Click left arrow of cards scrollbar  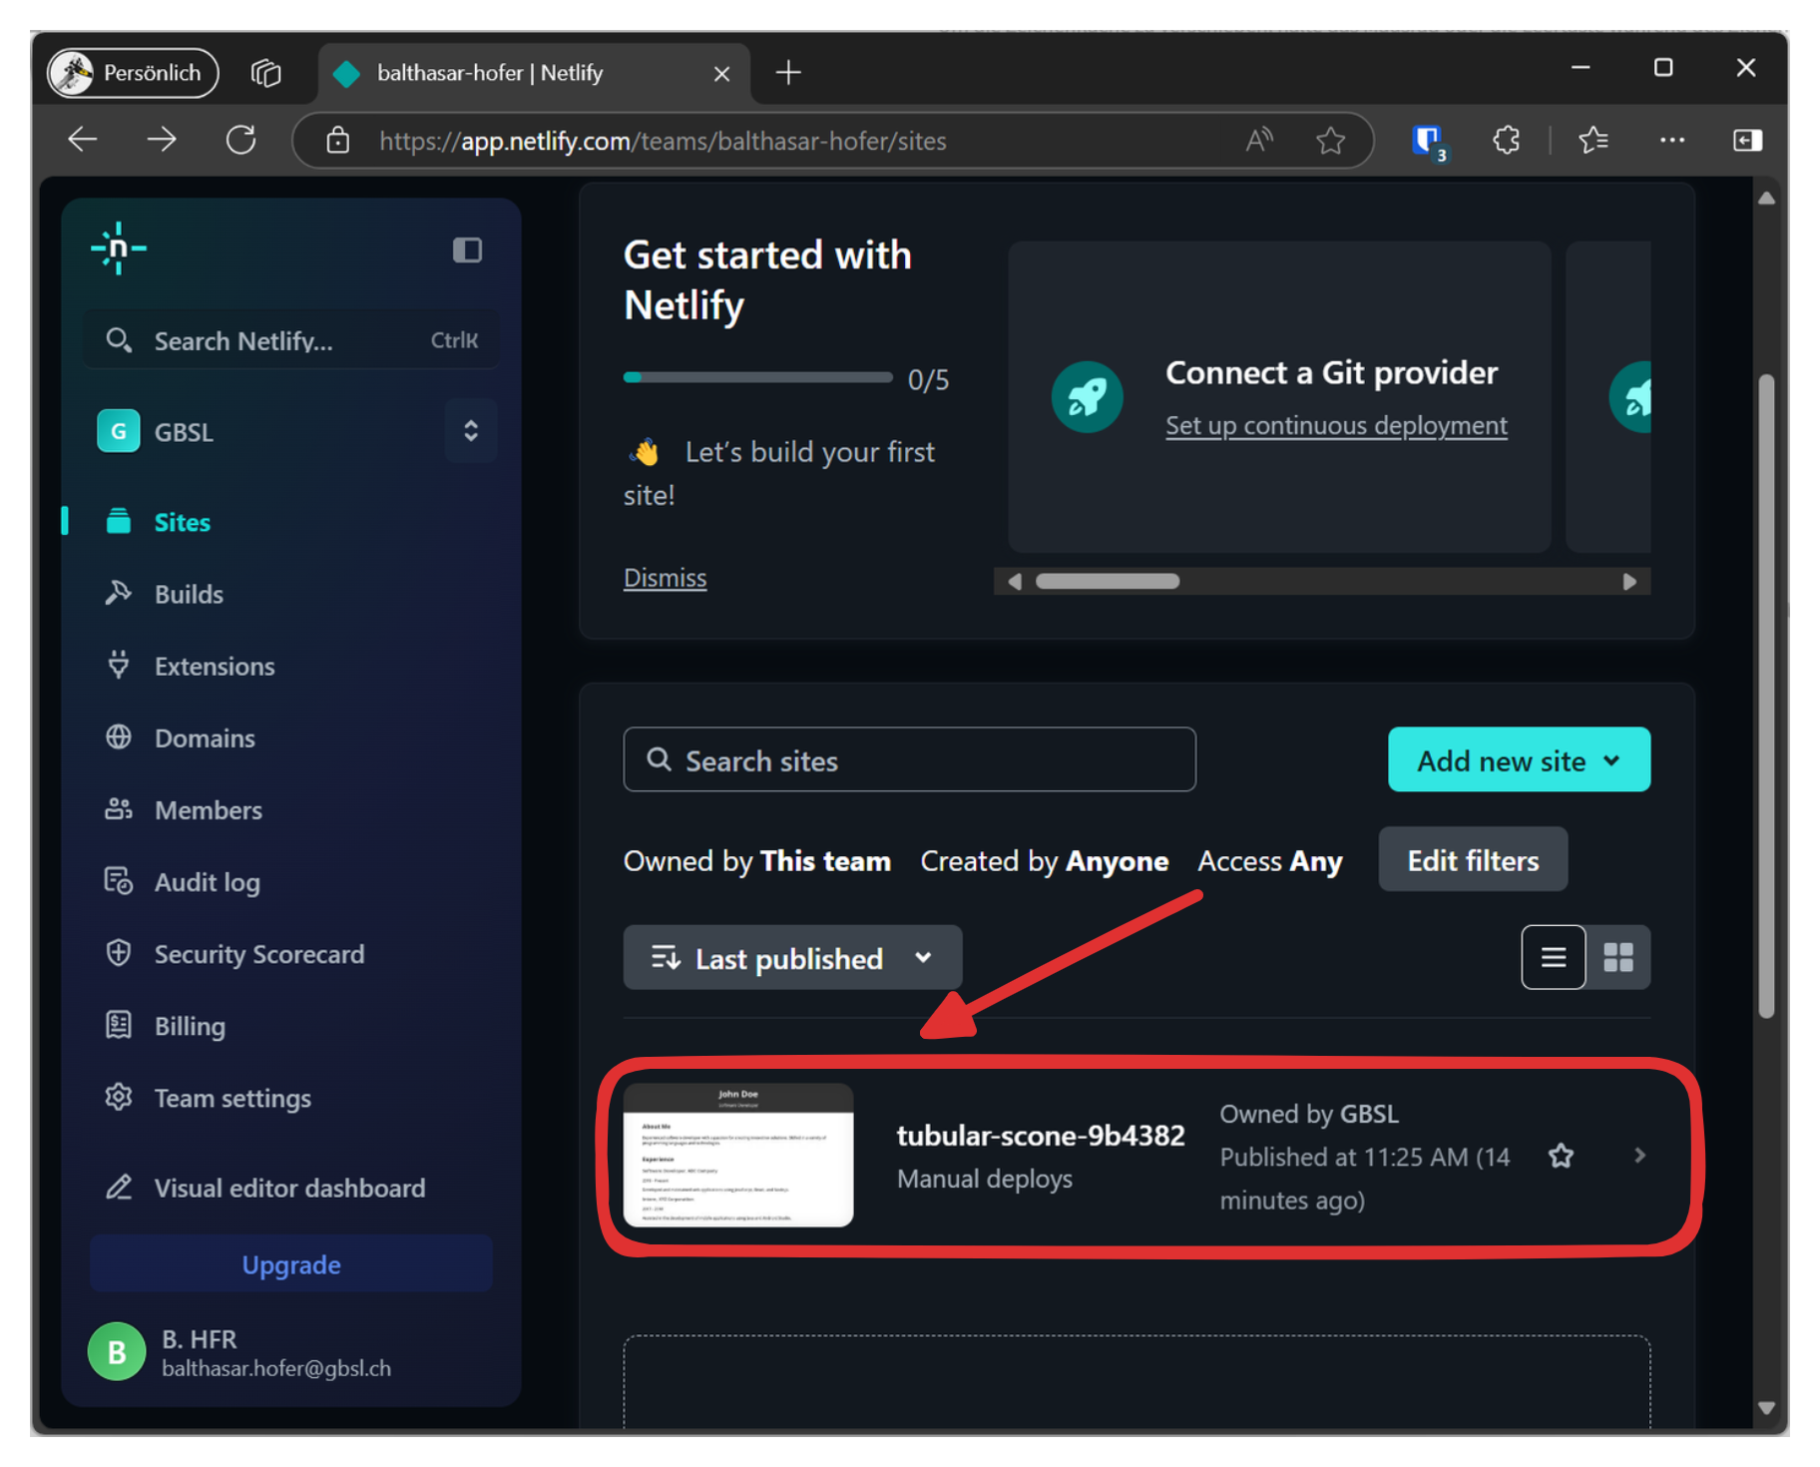click(x=1015, y=581)
